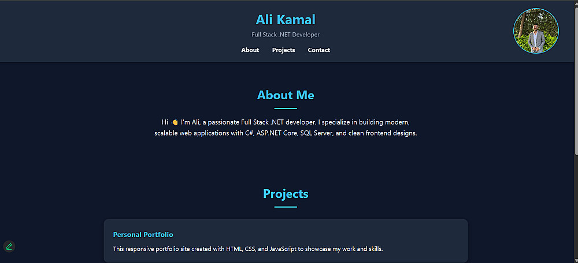Open the About navigation link
This screenshot has height=263, width=578.
(250, 50)
